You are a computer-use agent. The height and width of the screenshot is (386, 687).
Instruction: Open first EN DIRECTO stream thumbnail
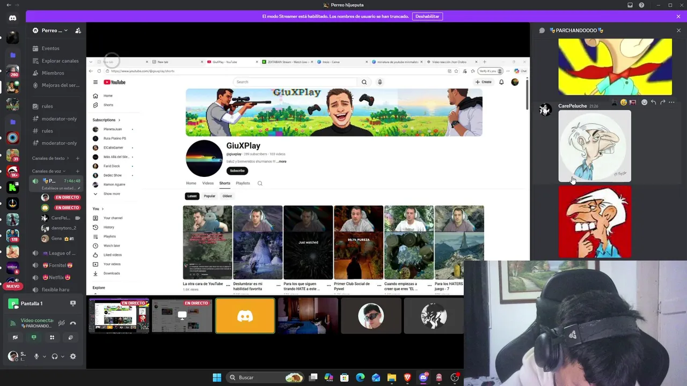(x=119, y=316)
